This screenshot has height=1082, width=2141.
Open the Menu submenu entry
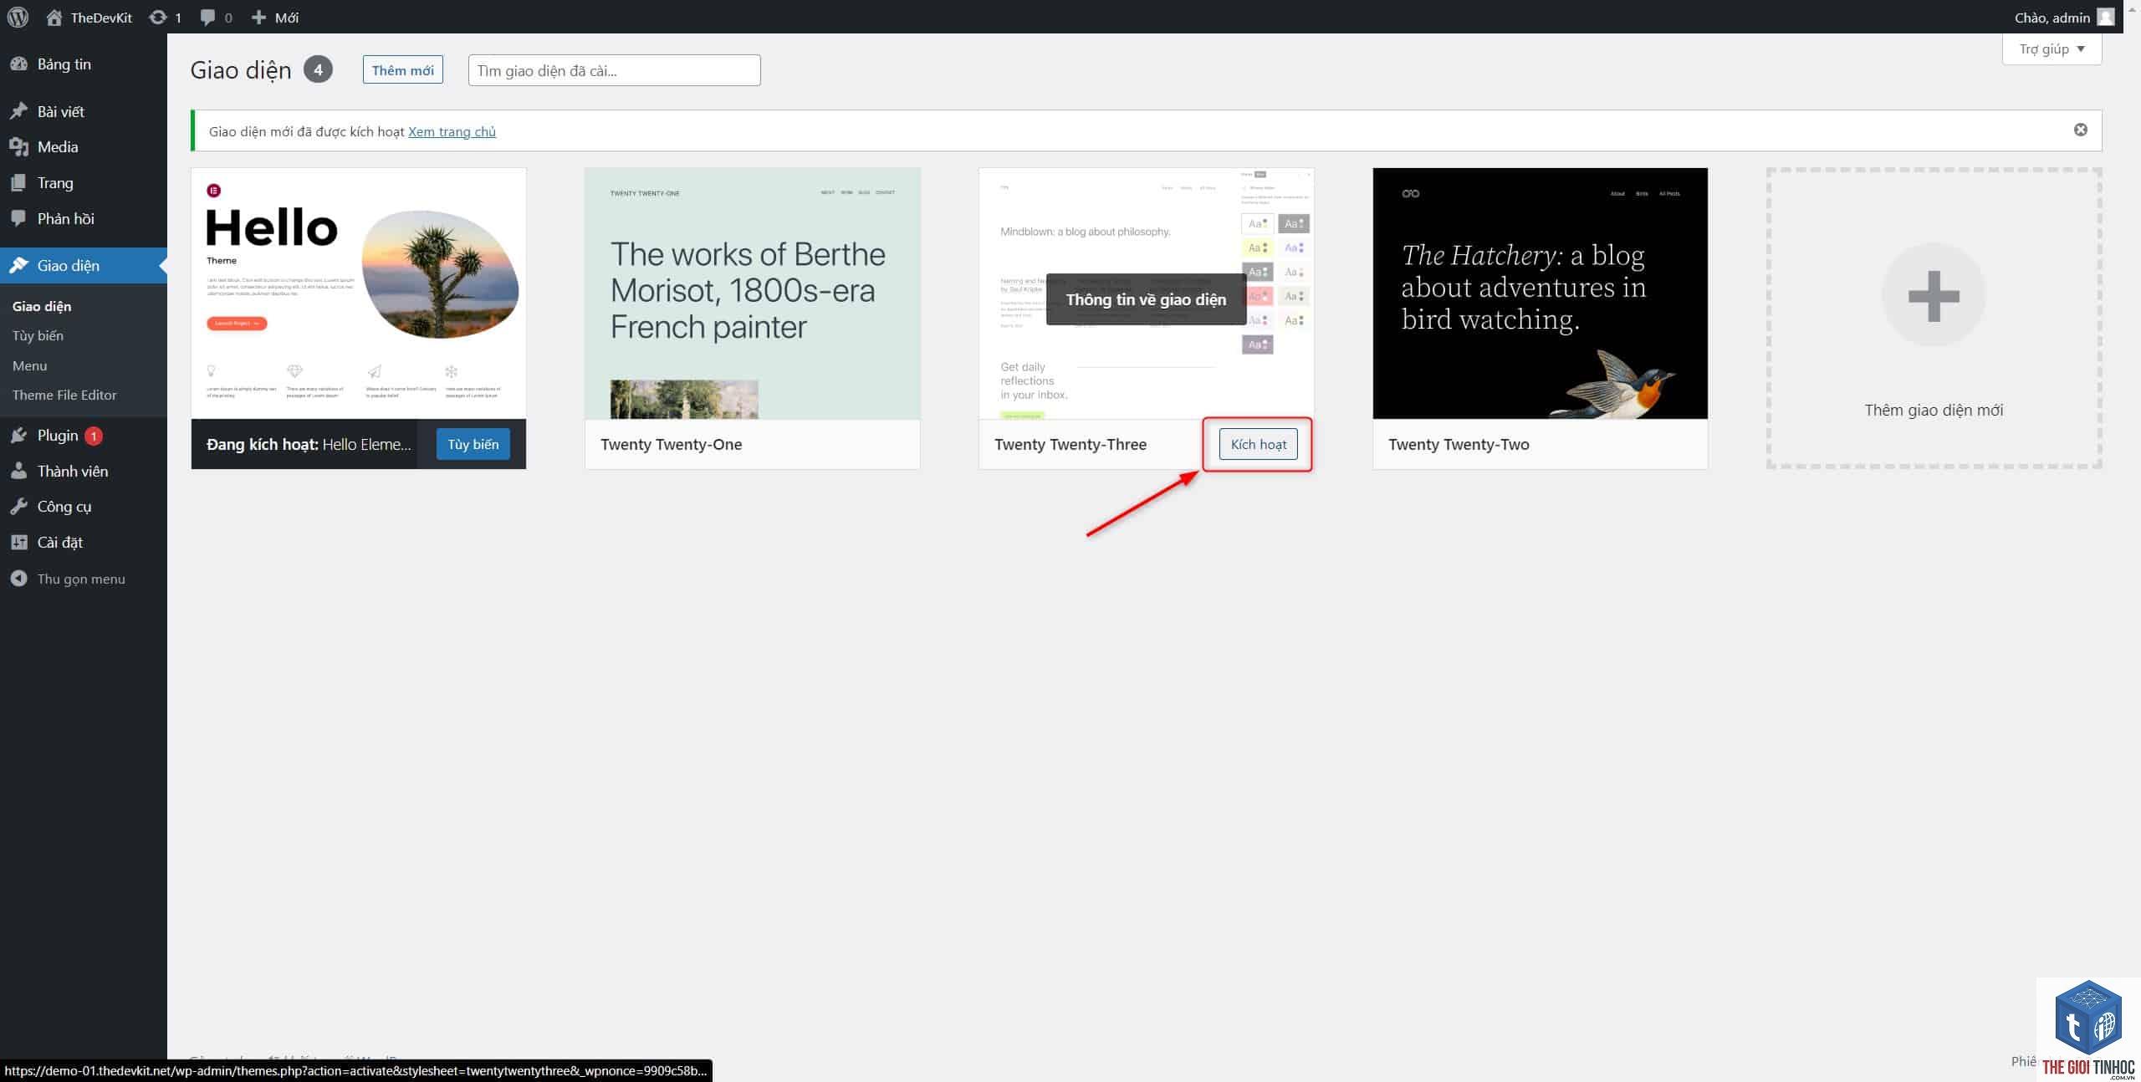point(30,365)
